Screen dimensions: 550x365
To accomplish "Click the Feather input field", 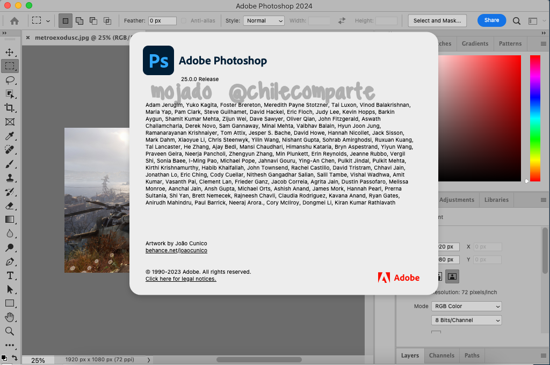I will 162,21.
